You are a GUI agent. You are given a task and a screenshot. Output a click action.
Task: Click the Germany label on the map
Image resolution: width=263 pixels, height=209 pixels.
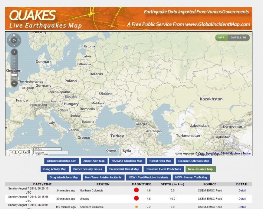coord(44,86)
